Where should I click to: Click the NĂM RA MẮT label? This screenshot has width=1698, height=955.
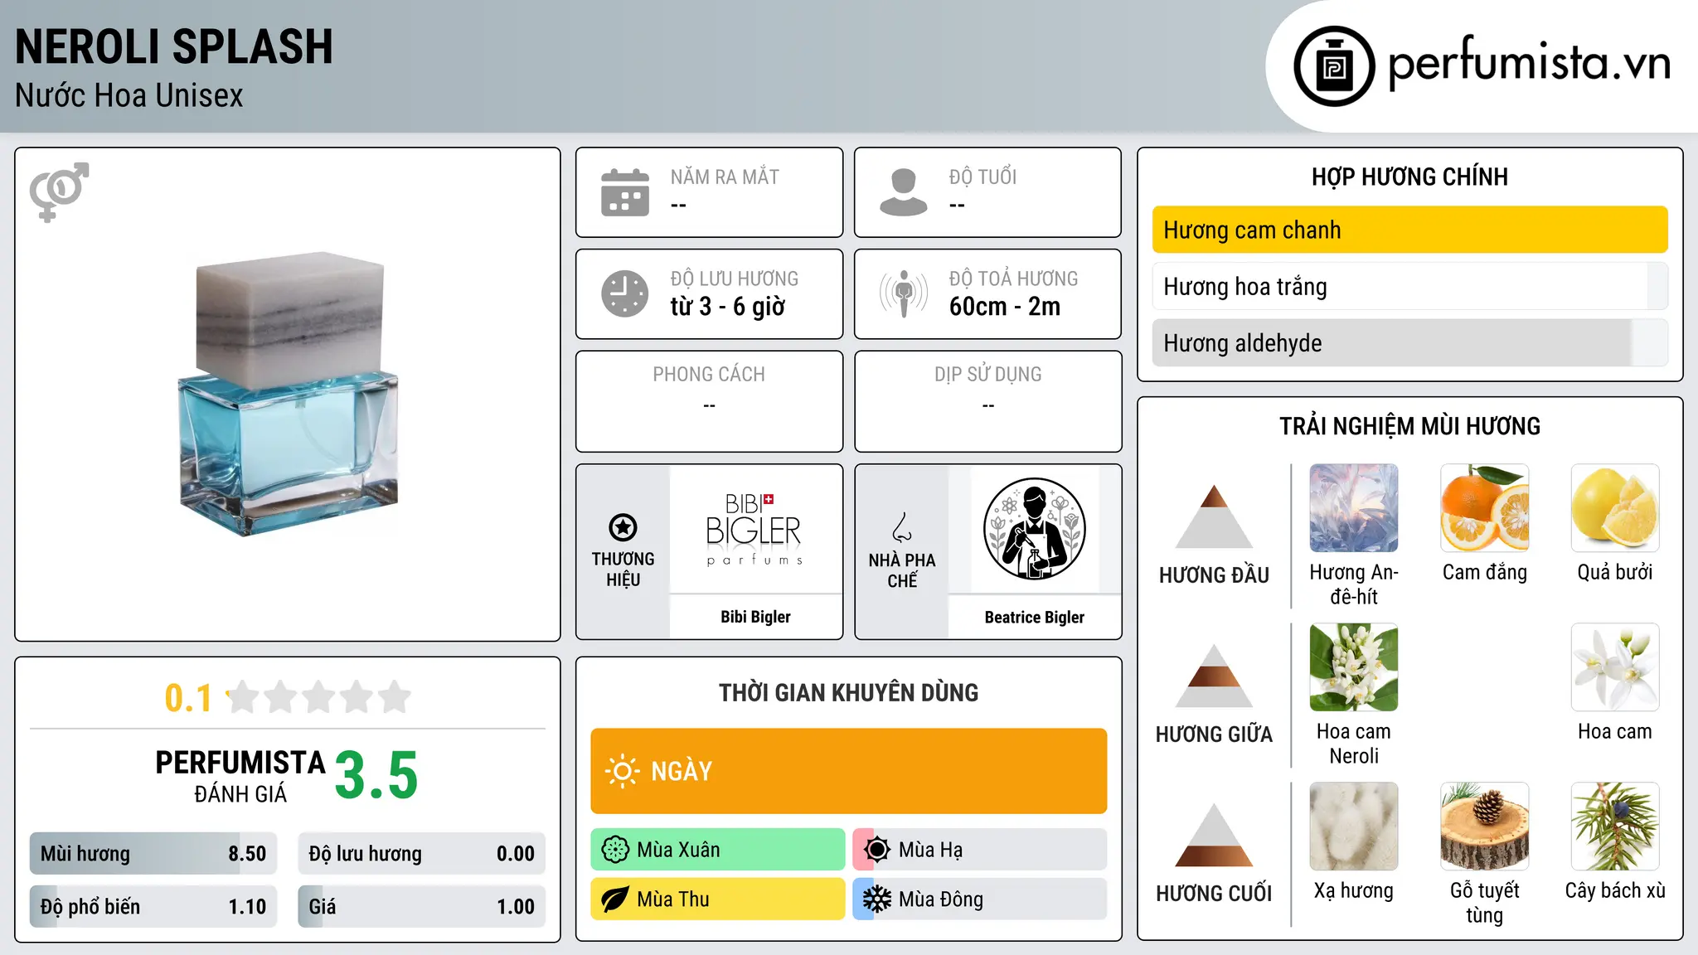pyautogui.click(x=725, y=177)
